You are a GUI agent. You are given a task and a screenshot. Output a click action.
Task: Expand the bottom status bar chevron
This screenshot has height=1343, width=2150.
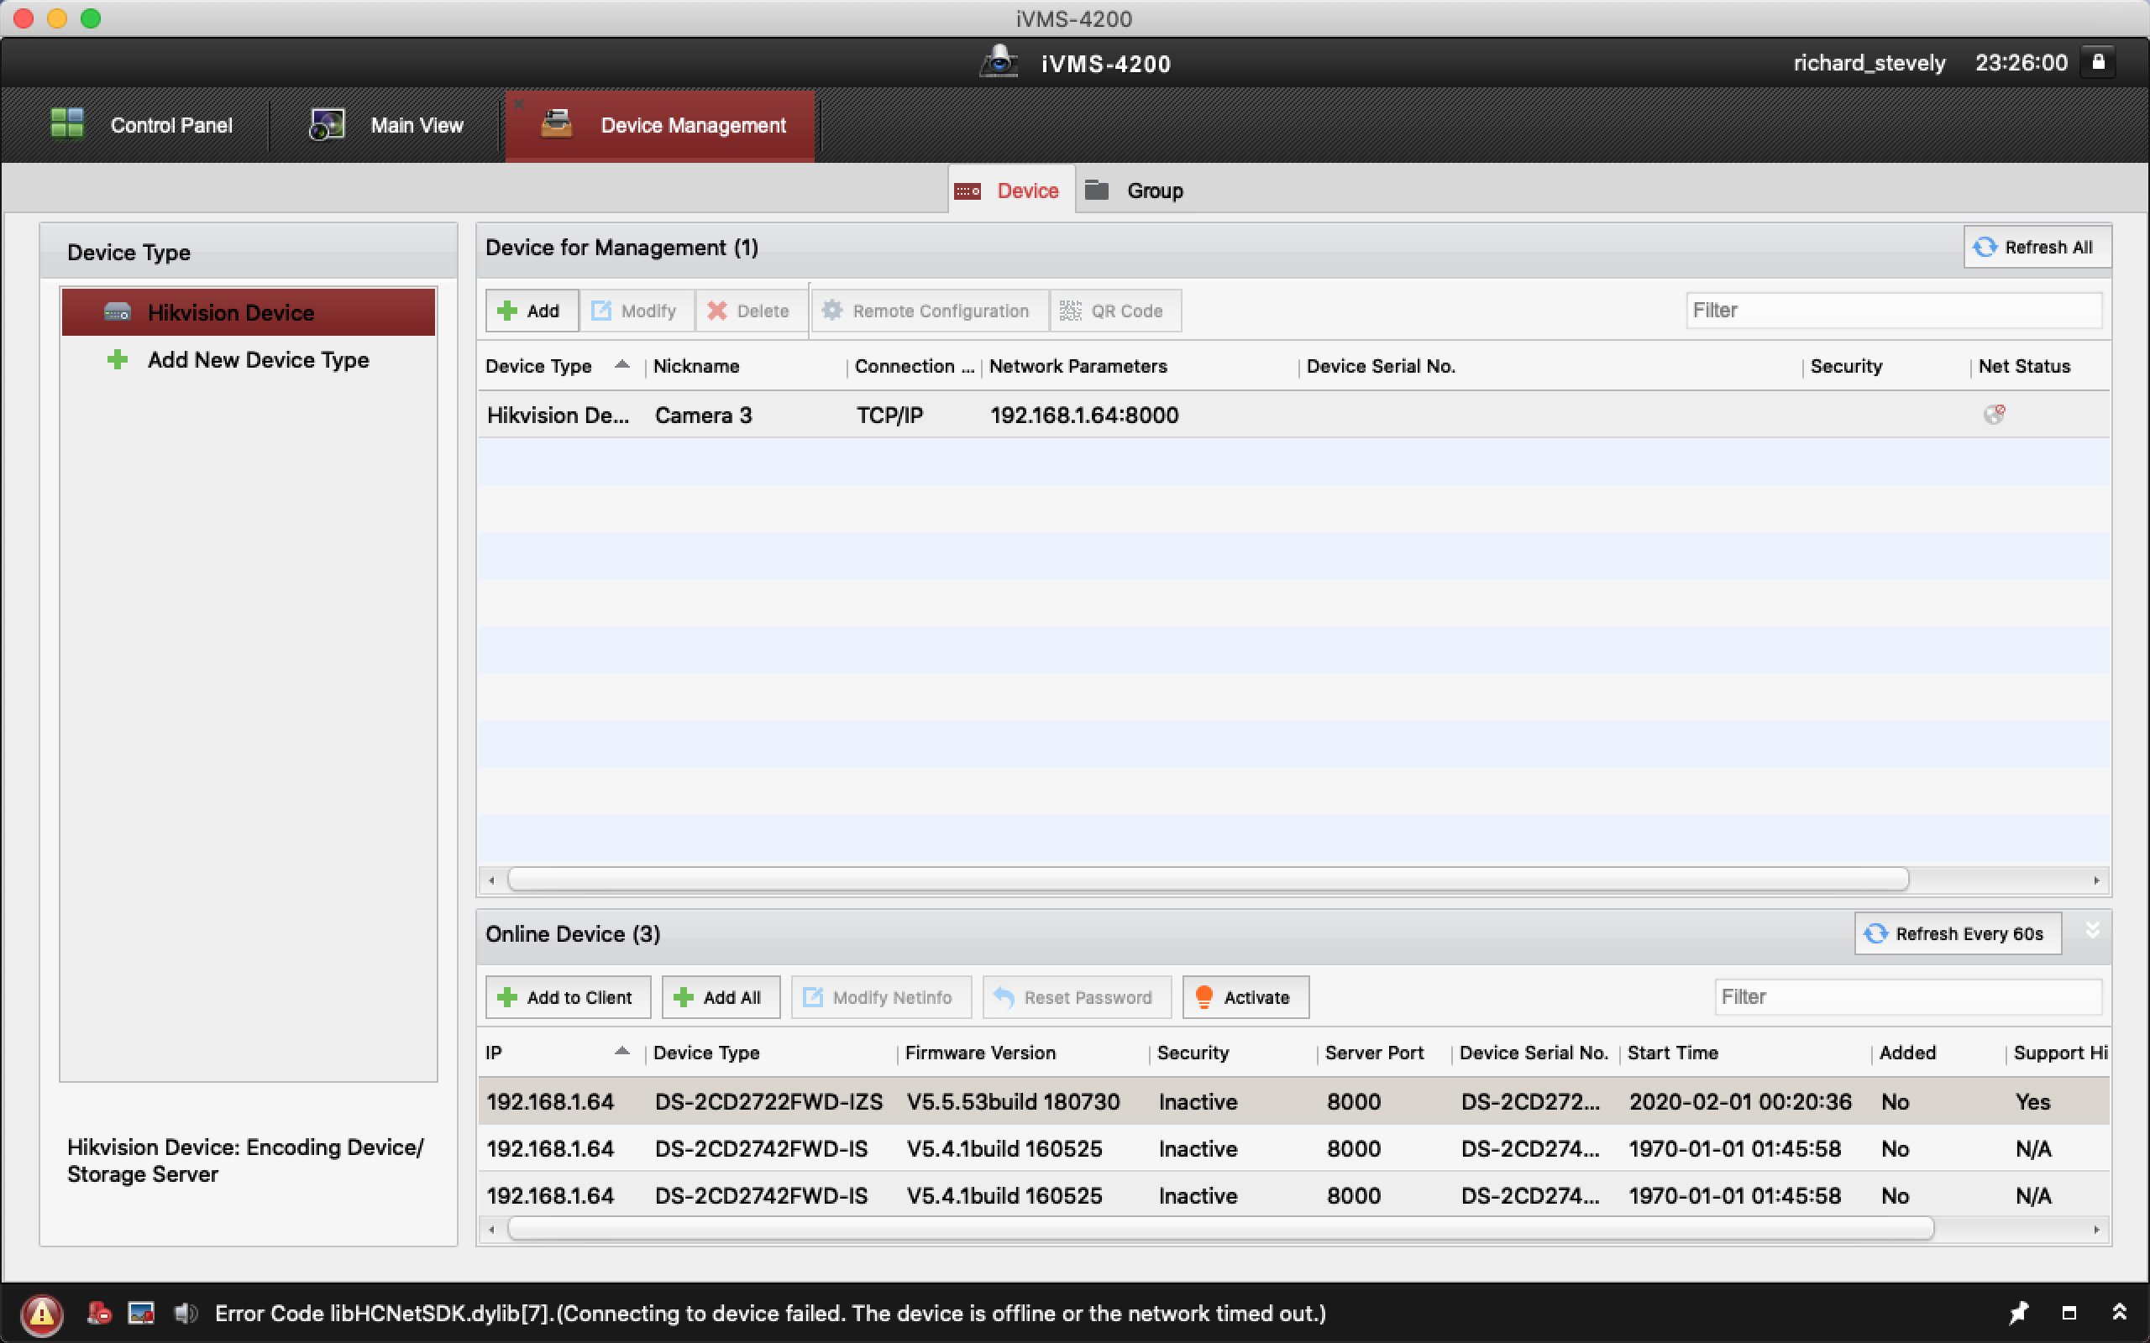(x=2119, y=1313)
